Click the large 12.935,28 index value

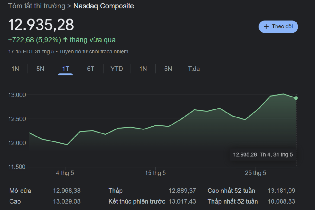pos(41,25)
